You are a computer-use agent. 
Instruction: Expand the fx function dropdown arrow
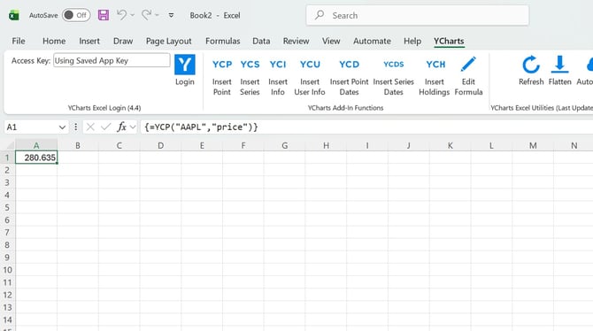coord(133,127)
